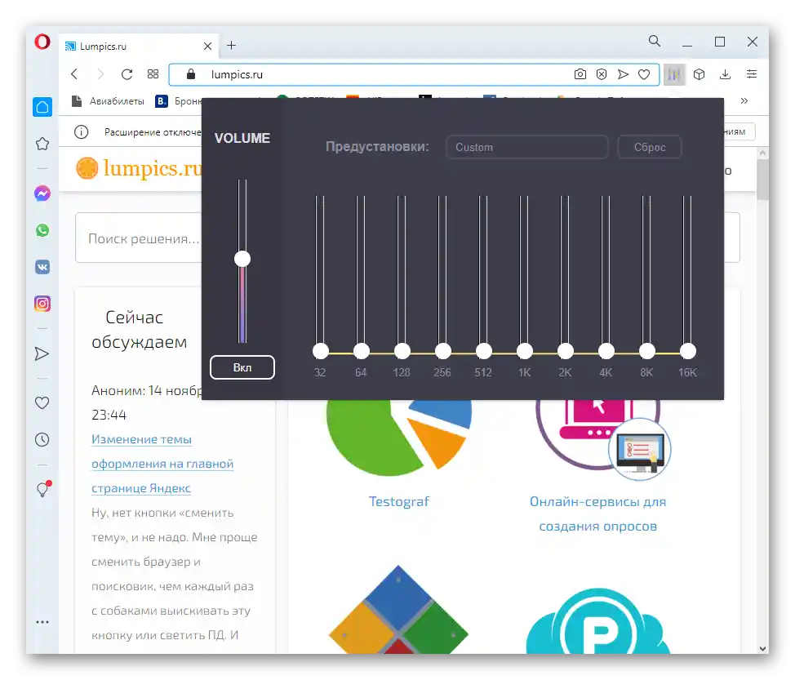Open the Custom presets dropdown

[526, 147]
